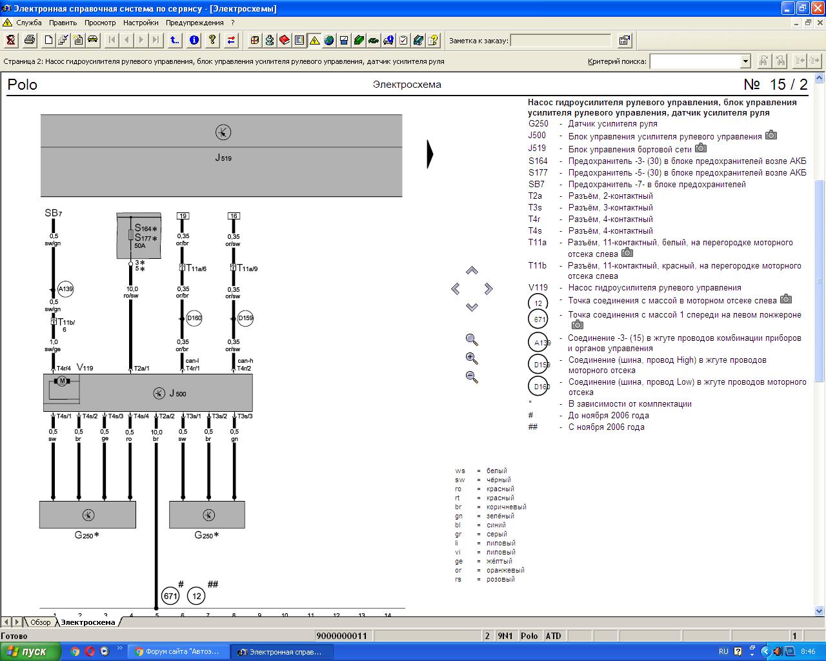Screen dimensions: 826x661
Task: Click ground point circle 12 in schematic
Action: click(x=197, y=596)
